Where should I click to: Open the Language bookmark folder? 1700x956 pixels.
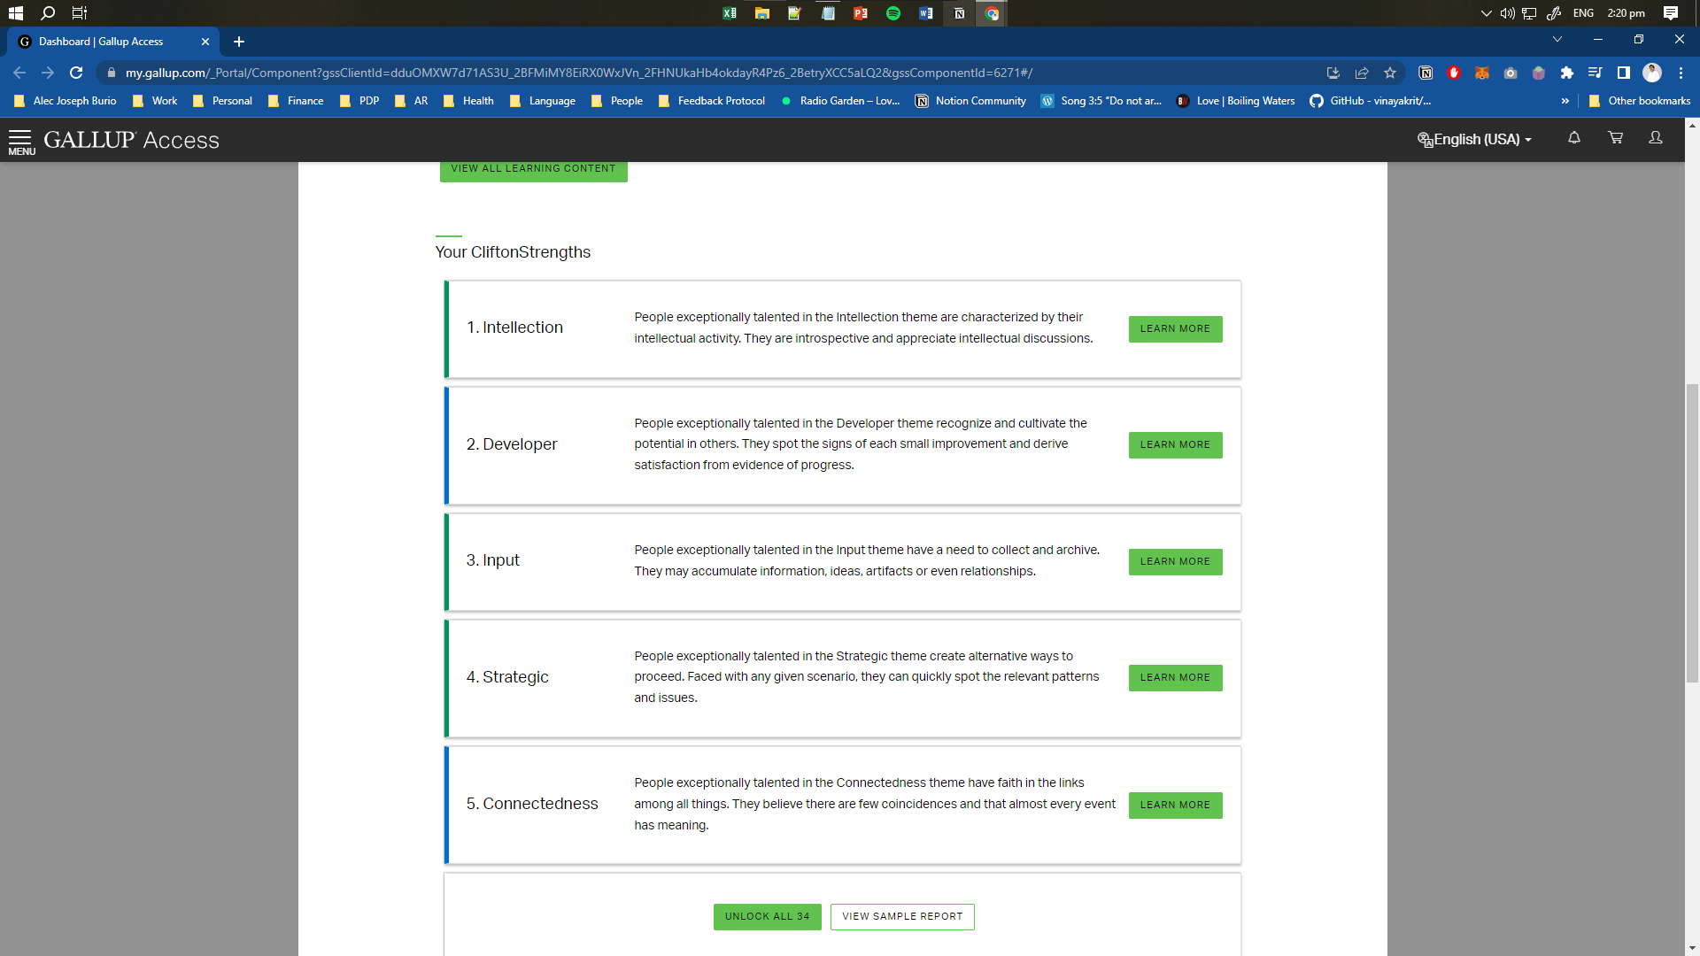543,101
